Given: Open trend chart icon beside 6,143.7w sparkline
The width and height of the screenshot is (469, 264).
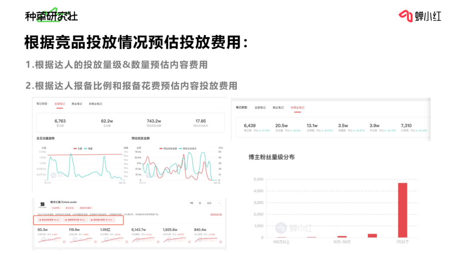Looking at the screenshot, I should (x=158, y=242).
